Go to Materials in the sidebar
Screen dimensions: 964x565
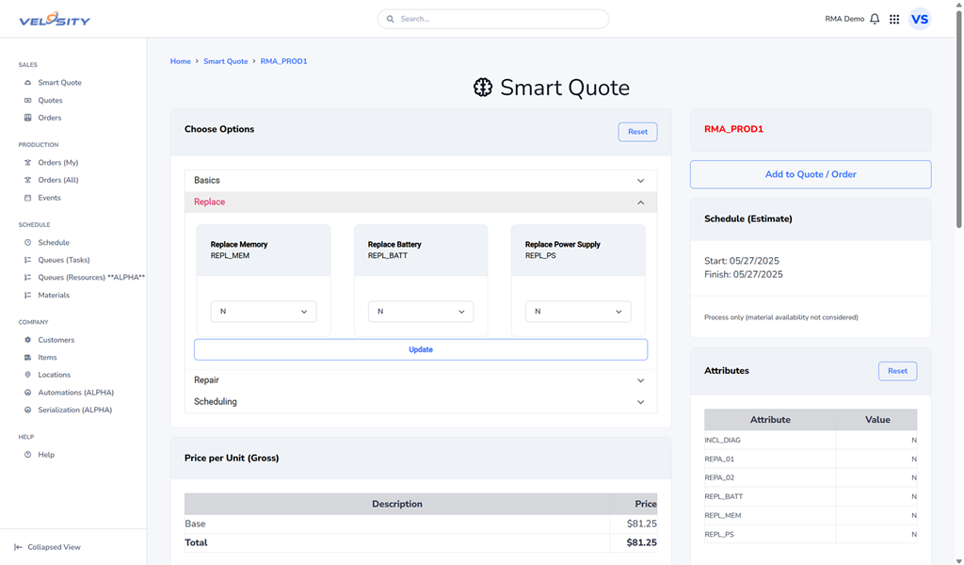[x=54, y=296]
